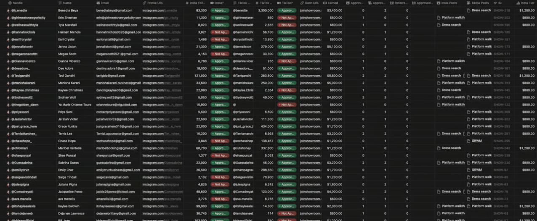Open Dress search page in Benedte Beya's Tiktok Posts
537x221 pixels.
coord(479,10)
